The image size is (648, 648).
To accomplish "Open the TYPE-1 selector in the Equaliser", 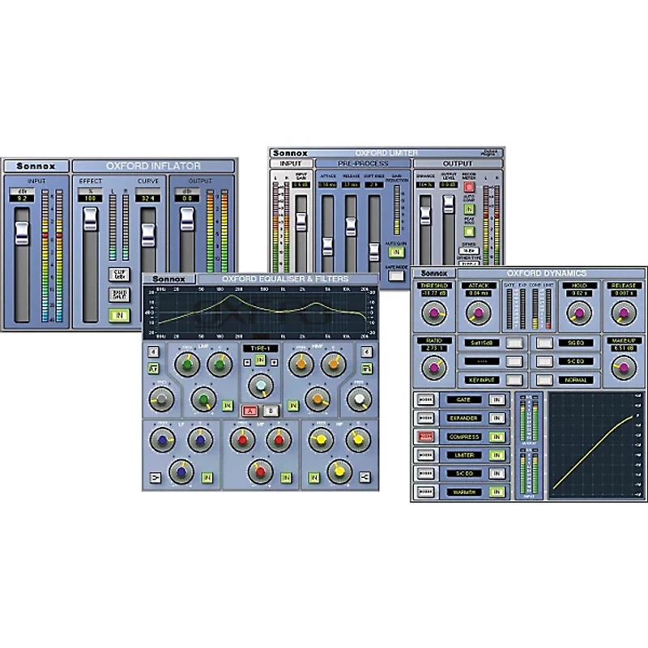I will click(x=260, y=349).
